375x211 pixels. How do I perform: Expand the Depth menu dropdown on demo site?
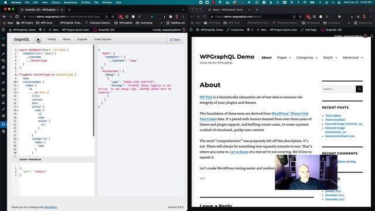click(x=336, y=57)
